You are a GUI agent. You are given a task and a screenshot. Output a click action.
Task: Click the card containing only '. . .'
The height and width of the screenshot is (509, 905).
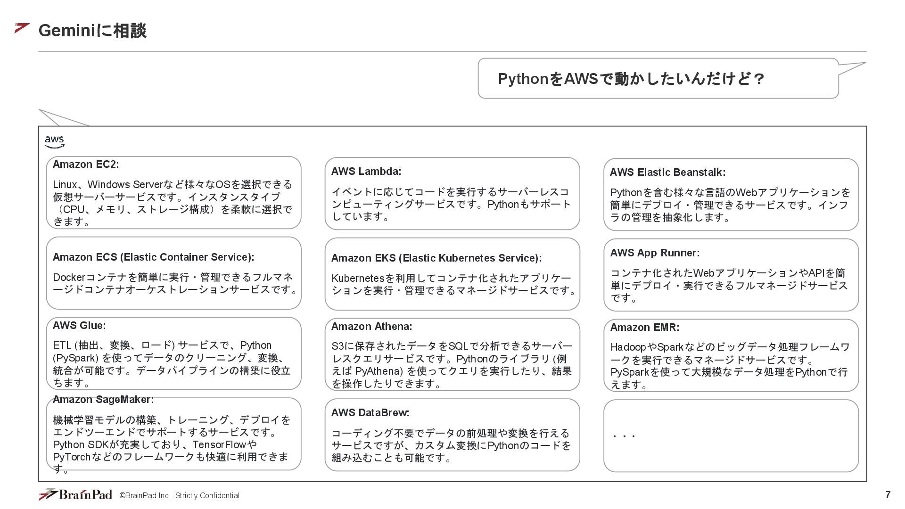click(x=731, y=435)
